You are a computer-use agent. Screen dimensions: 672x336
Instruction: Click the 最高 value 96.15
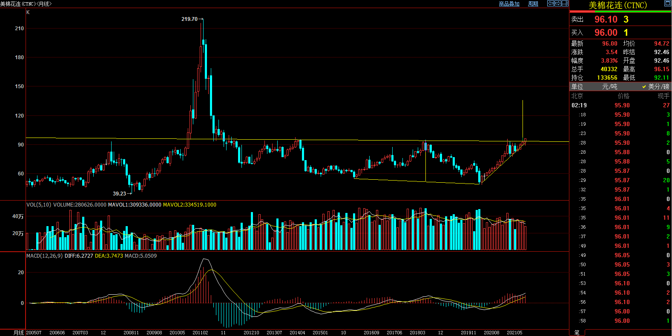(x=662, y=69)
